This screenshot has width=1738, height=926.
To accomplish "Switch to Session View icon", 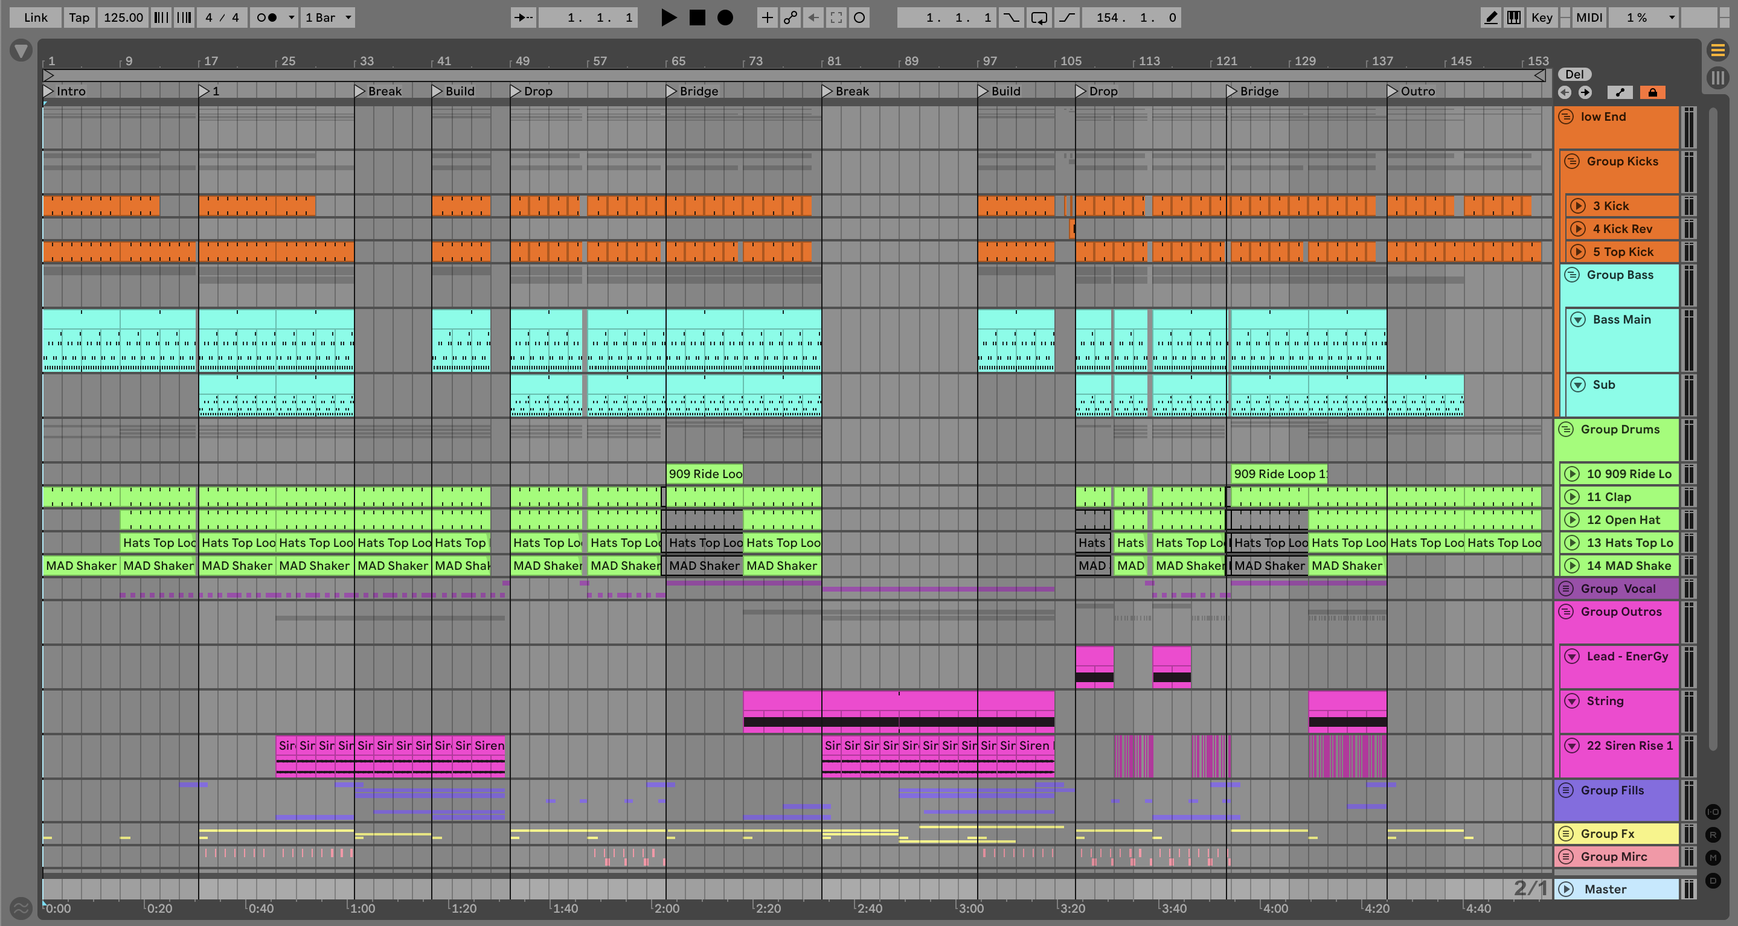I will [1717, 78].
